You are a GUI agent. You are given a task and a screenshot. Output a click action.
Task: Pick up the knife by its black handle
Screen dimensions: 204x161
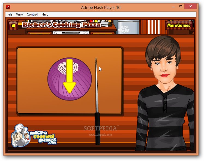click(98, 129)
